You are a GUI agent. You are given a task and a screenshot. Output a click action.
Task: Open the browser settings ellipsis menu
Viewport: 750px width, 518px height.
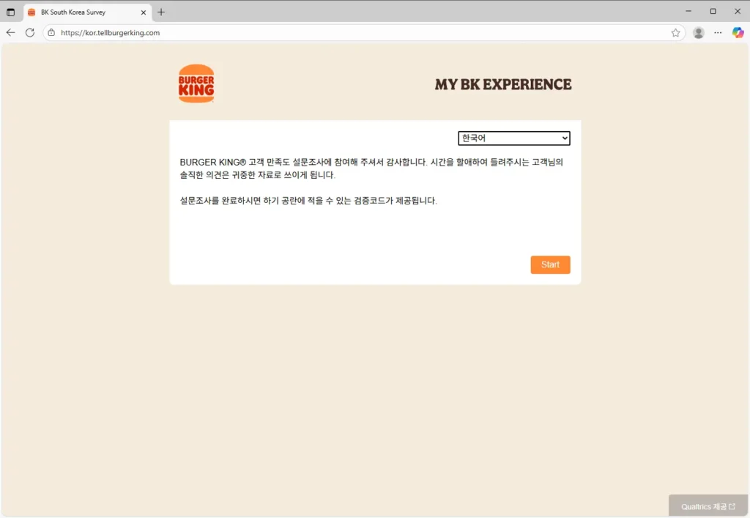pyautogui.click(x=718, y=32)
